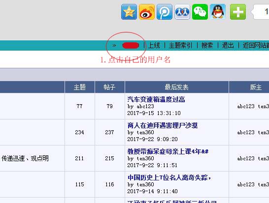Click 退出 to log out
Screen dimensions: 269x203
[228, 46]
